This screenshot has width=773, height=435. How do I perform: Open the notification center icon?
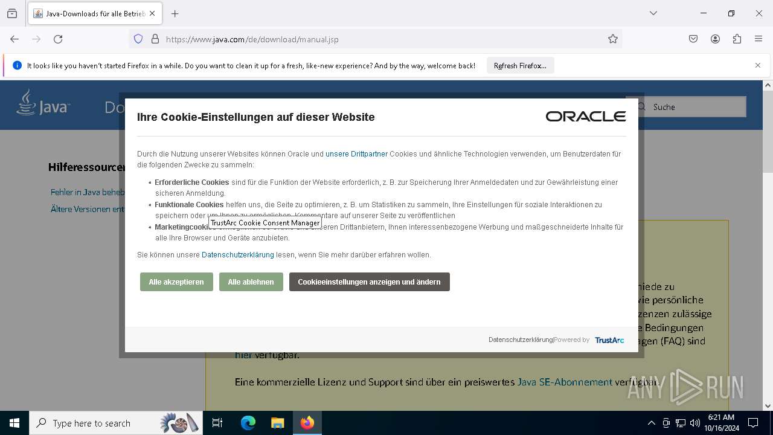click(x=753, y=423)
